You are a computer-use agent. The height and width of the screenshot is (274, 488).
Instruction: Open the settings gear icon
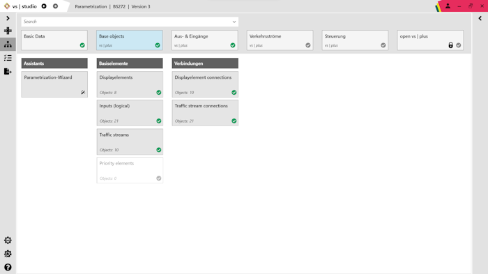(x=8, y=240)
